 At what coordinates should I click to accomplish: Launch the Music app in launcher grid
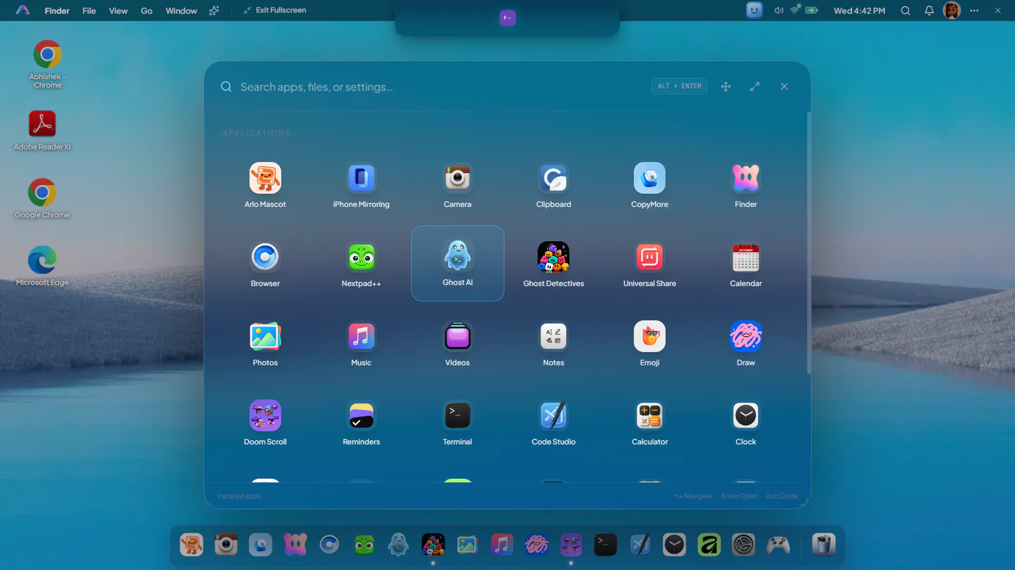click(x=361, y=343)
